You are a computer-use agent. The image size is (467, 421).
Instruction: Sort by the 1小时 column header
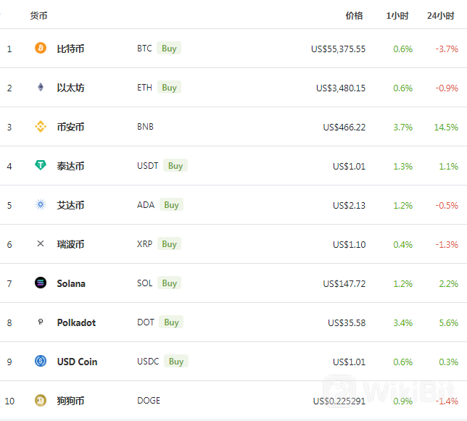tap(397, 15)
